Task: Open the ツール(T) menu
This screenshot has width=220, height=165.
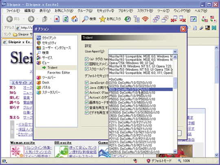Action: coord(163,11)
